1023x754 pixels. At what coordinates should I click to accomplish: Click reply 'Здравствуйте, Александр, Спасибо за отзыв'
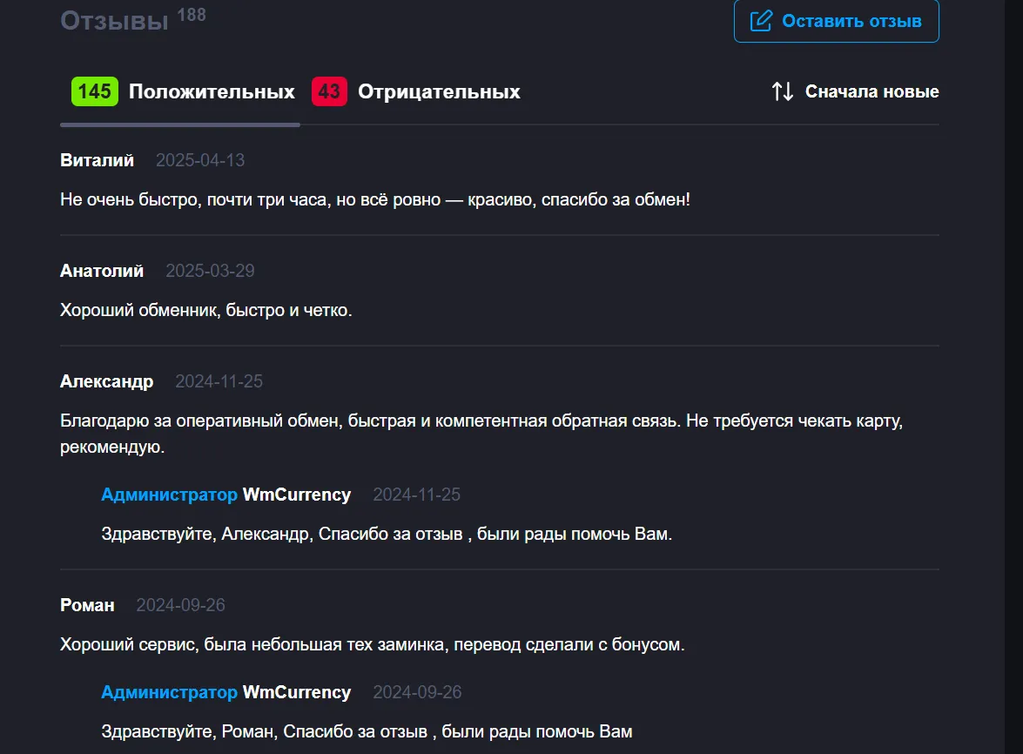[387, 535]
